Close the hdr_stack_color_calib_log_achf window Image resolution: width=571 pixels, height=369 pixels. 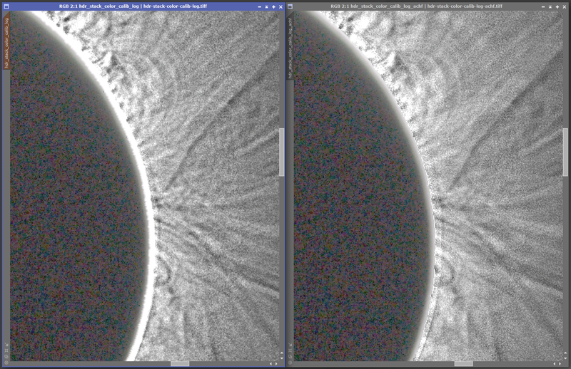[x=565, y=6]
